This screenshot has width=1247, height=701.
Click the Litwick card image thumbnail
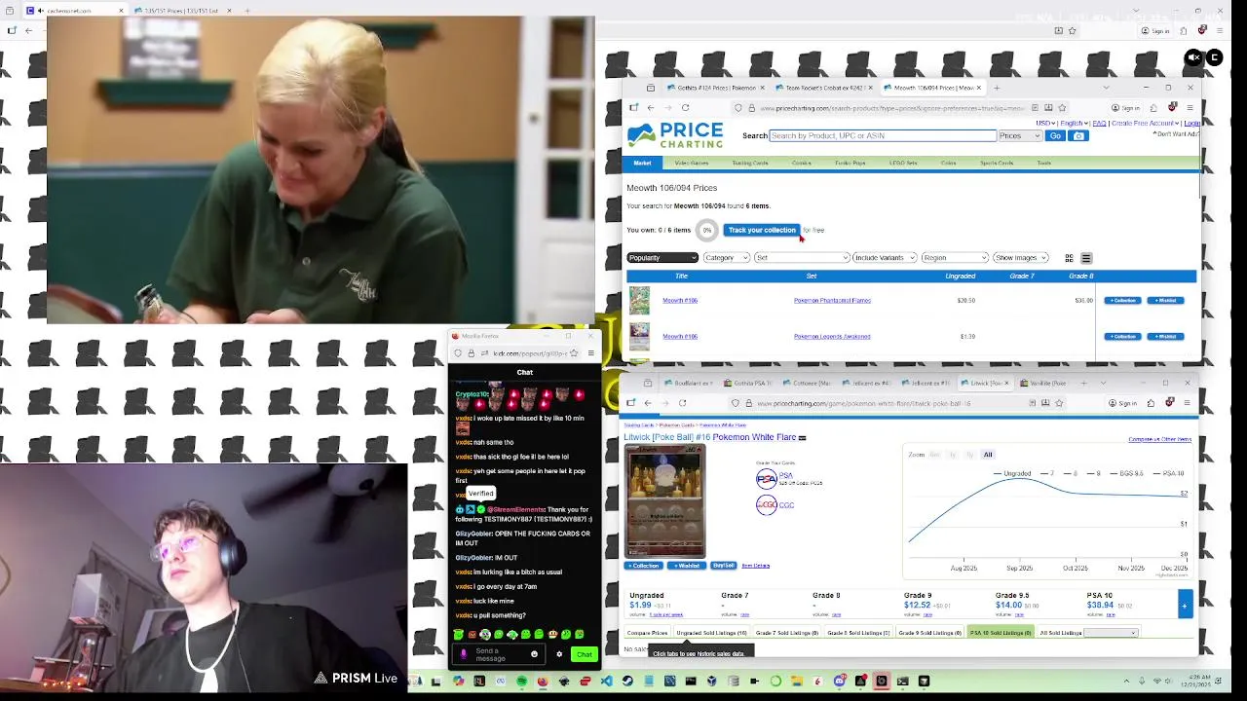tap(664, 501)
